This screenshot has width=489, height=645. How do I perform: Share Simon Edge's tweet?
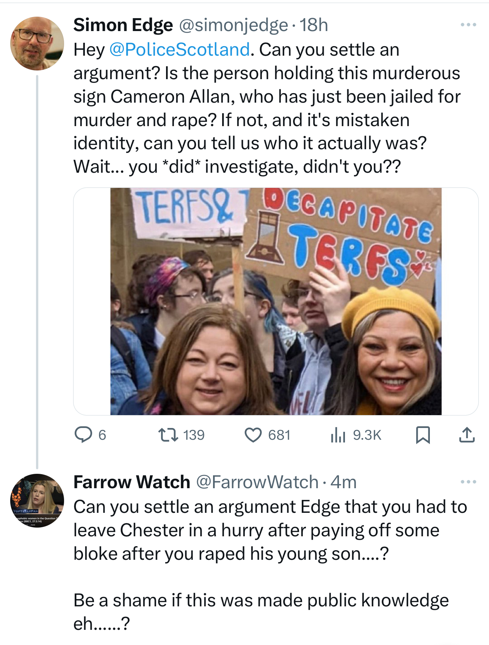pyautogui.click(x=467, y=435)
